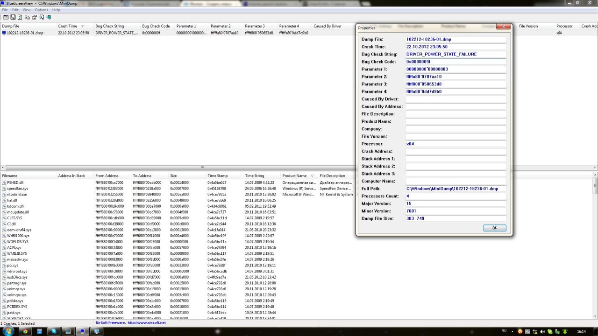Viewport: 598px width, 336px height.
Task: Open the nirsoft.net link in status bar
Action: pyautogui.click(x=146, y=322)
